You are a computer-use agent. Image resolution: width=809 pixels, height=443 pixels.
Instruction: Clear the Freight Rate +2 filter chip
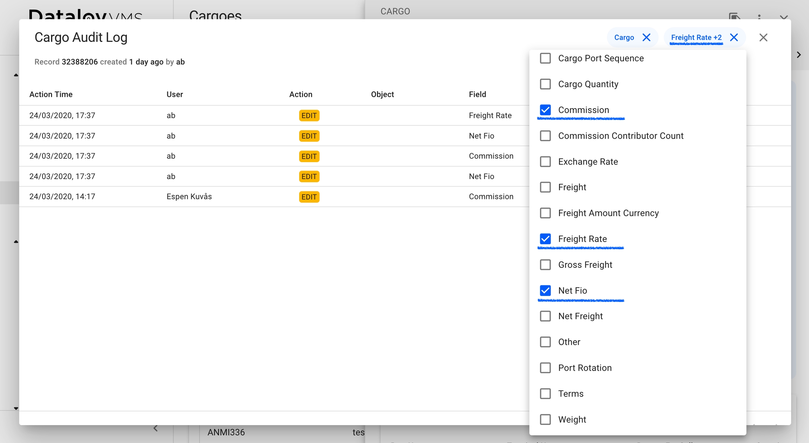tap(734, 38)
